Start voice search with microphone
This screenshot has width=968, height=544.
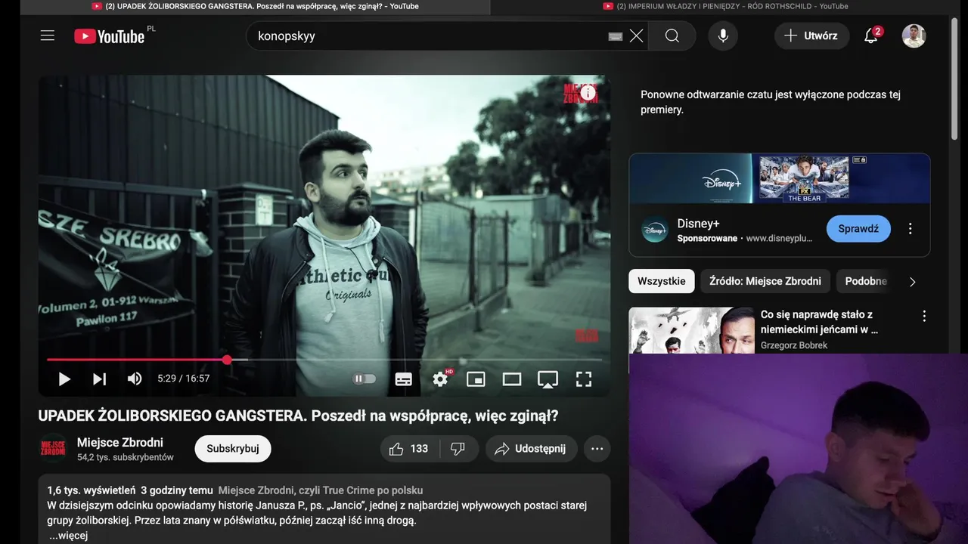click(723, 36)
